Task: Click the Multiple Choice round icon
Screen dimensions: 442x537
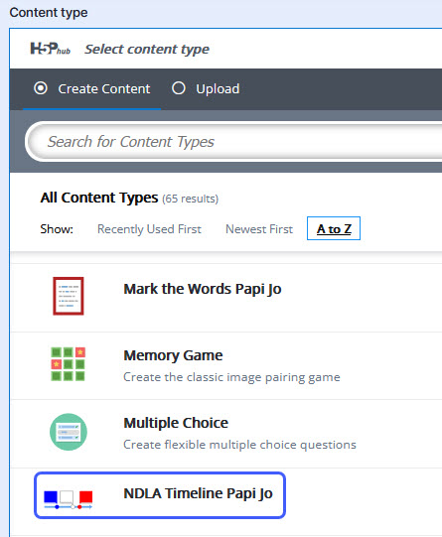Action: (69, 432)
